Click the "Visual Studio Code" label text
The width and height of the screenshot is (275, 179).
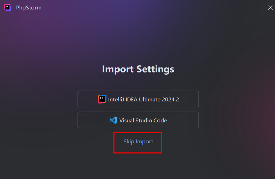pos(143,120)
